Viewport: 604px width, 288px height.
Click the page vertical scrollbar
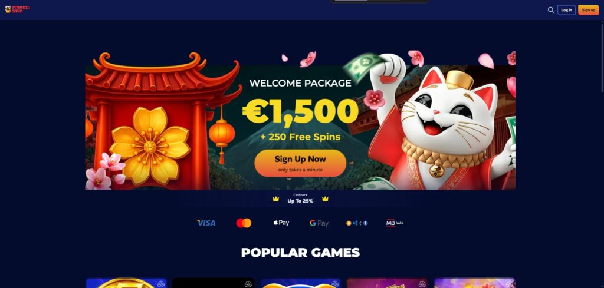pos(602,58)
